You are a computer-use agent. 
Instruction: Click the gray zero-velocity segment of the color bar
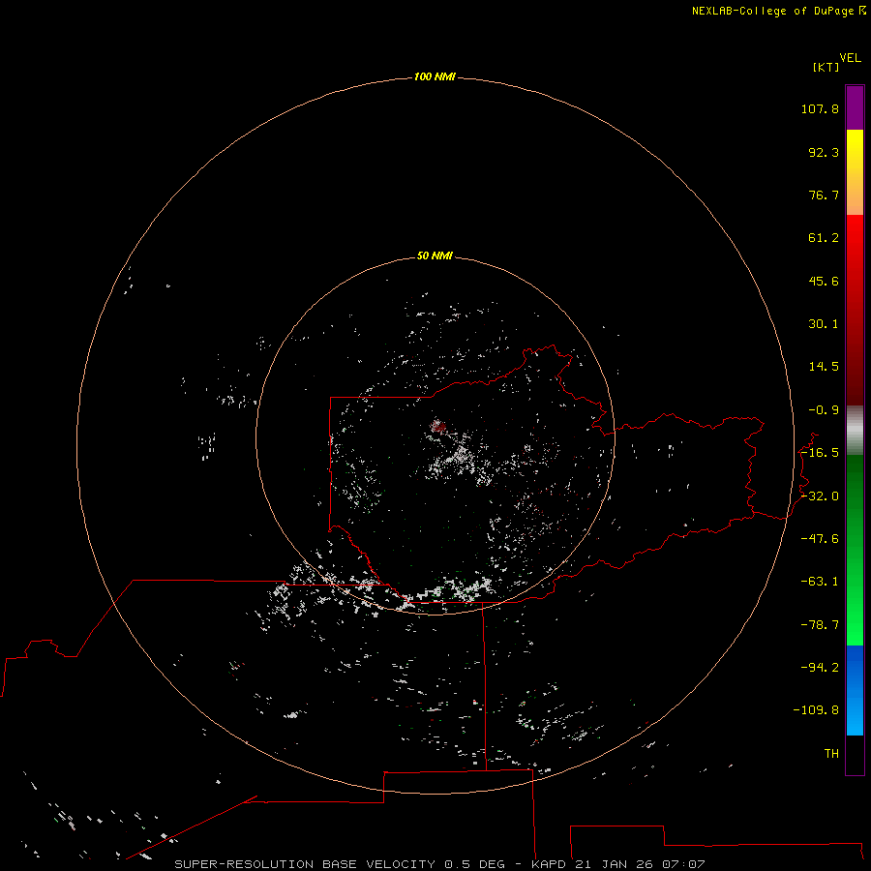click(x=855, y=431)
